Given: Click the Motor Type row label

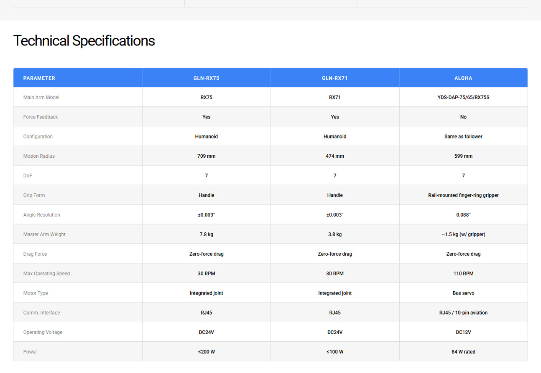Looking at the screenshot, I should [36, 293].
